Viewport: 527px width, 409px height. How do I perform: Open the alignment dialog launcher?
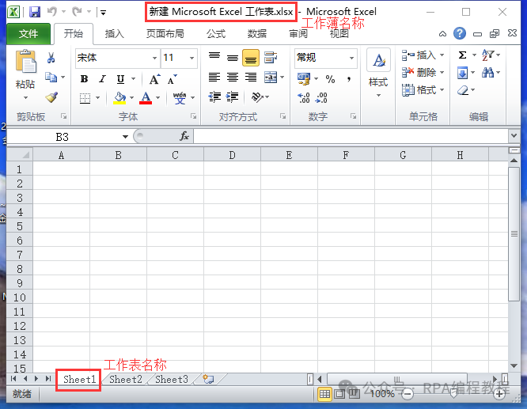pos(282,116)
